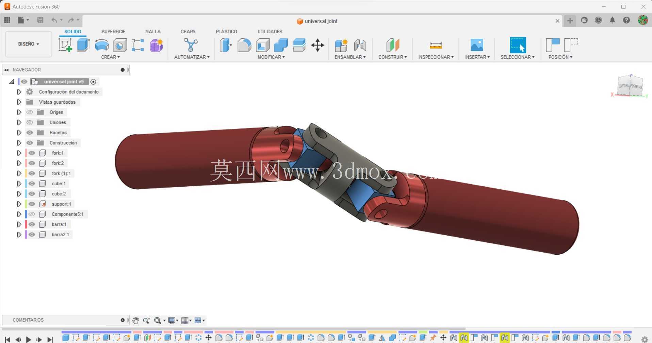Open the INSPECCIONAR menu label
This screenshot has width=652, height=343.
436,57
